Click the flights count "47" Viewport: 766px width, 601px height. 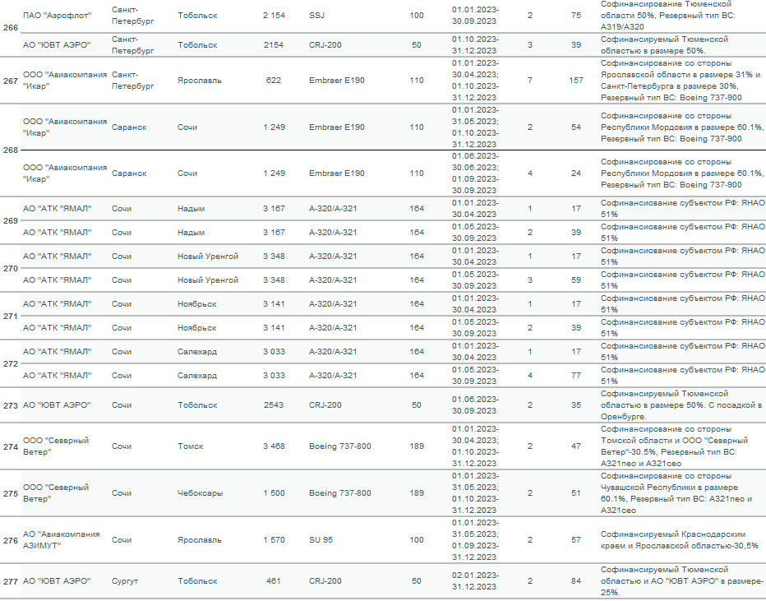click(x=576, y=446)
